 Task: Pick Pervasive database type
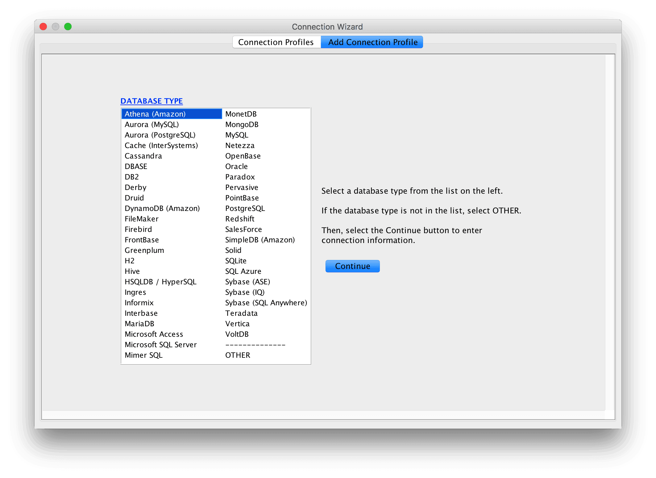coord(266,187)
